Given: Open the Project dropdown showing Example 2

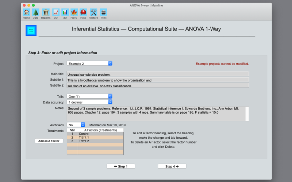Looking at the screenshot, I should 89,63.
